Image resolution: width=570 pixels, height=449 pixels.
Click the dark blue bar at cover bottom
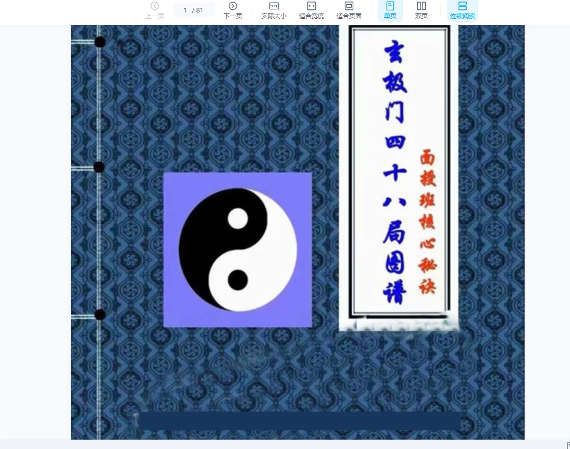[300, 421]
